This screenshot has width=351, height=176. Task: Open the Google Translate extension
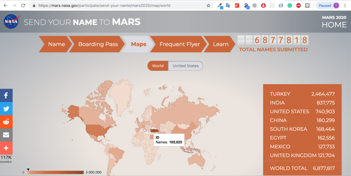click(228, 6)
